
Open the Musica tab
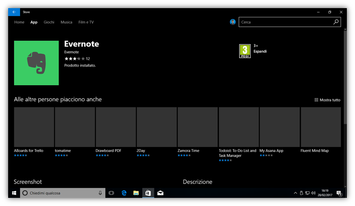coord(66,22)
